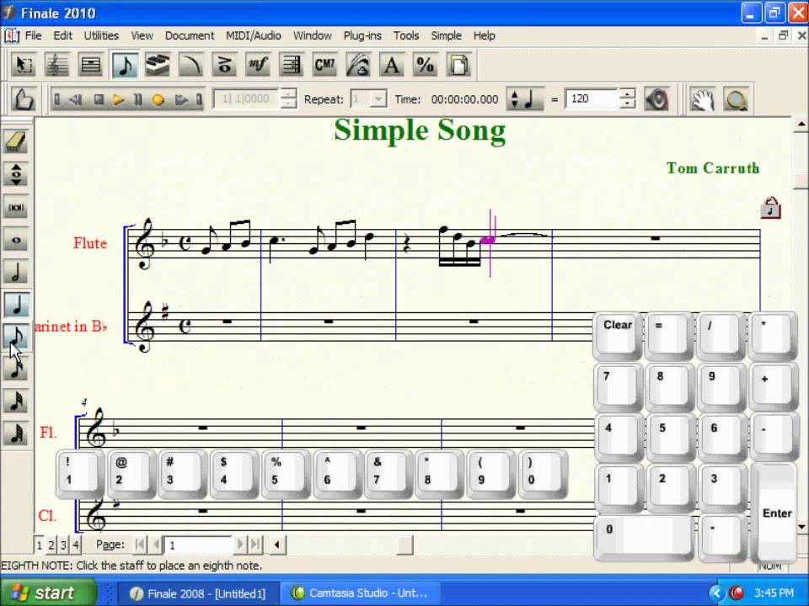The image size is (809, 606).
Task: Click the orange Record button
Action: tap(158, 99)
